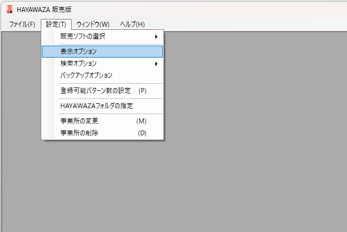Click empty menu bar space right of ヘルプ
The image size is (347, 232).
tap(244, 24)
